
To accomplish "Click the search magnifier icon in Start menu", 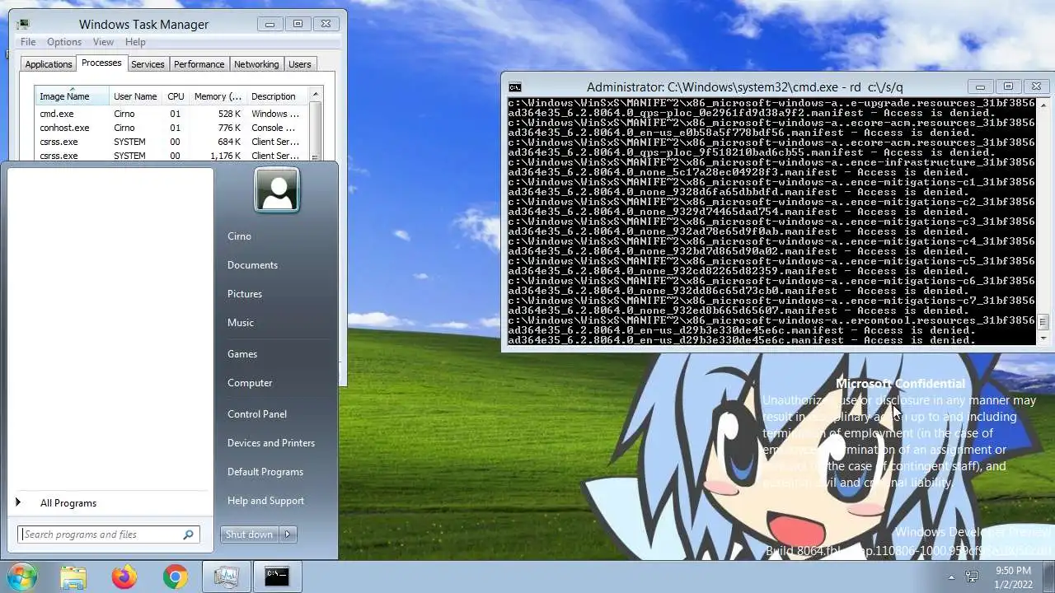I will [189, 535].
